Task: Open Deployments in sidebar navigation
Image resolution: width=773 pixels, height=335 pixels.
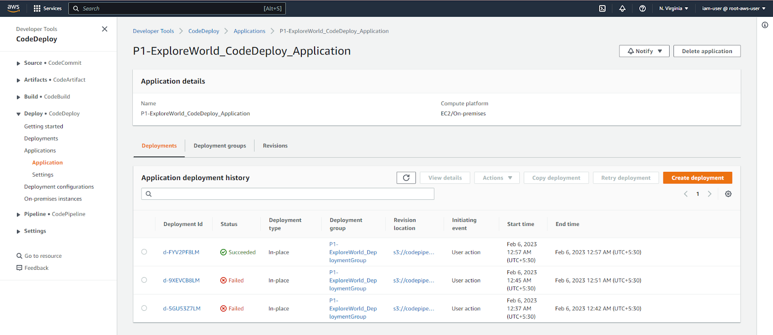Action: [x=41, y=139]
